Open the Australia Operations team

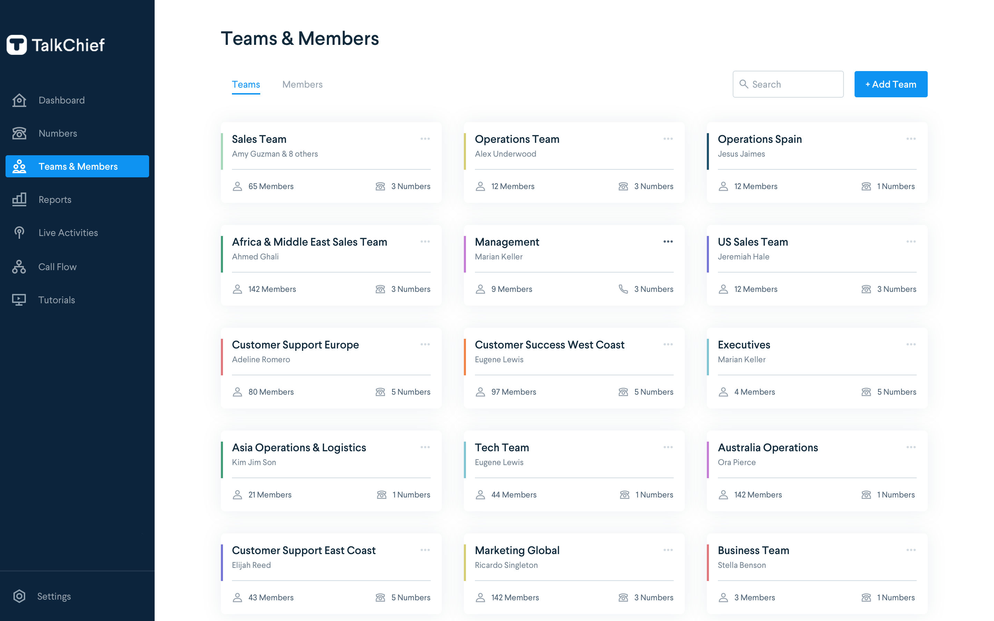768,447
